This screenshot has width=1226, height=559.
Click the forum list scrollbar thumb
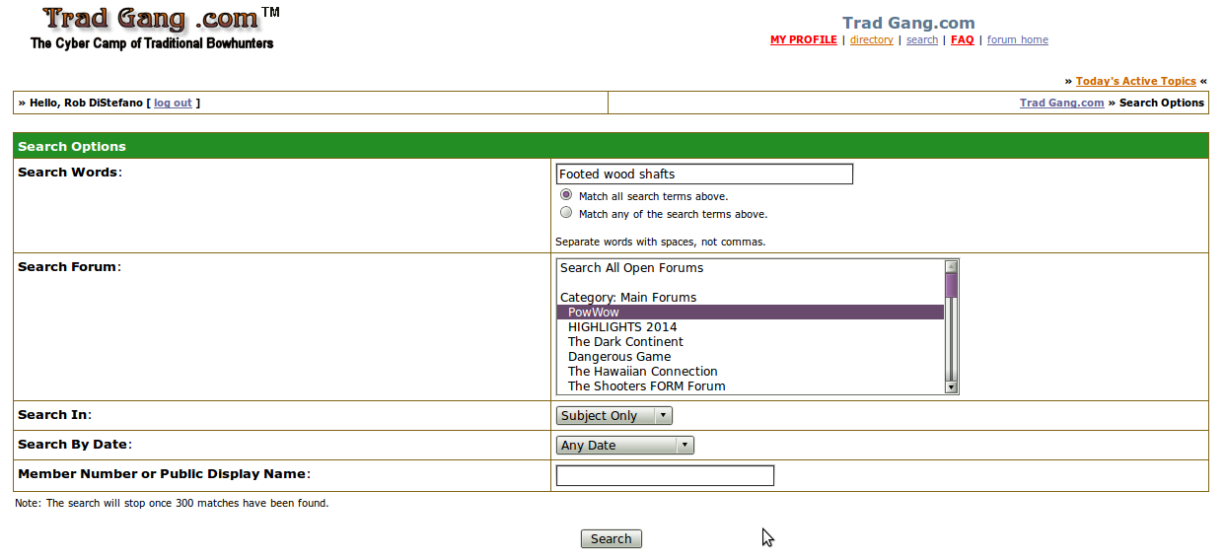[951, 285]
